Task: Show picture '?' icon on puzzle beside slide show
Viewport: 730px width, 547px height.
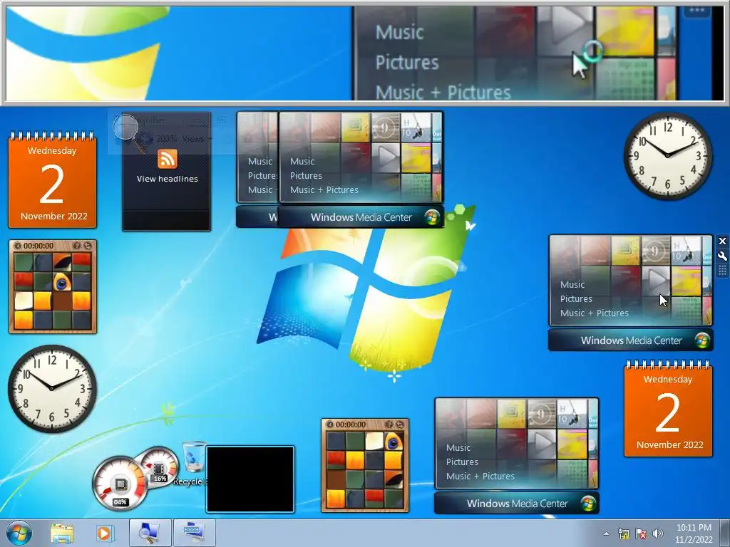Action: (389, 424)
